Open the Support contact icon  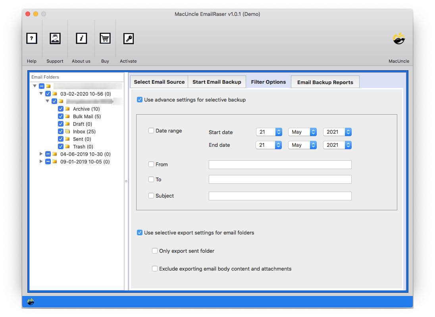[55, 38]
